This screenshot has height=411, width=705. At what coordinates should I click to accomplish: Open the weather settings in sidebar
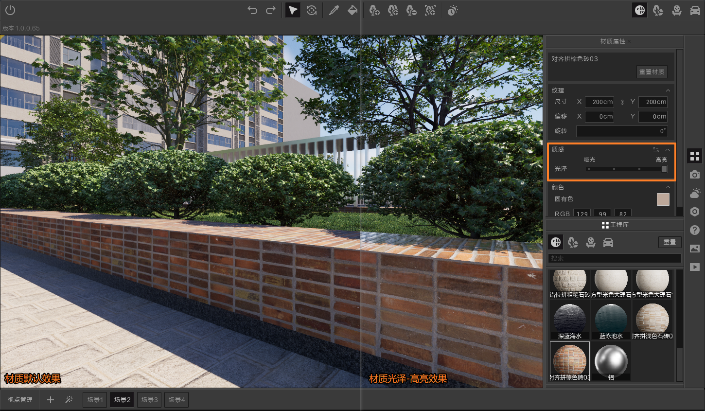[695, 193]
